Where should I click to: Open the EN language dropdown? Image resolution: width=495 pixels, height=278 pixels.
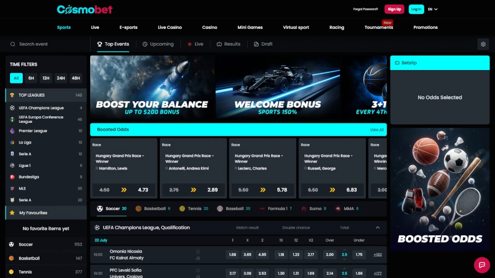pyautogui.click(x=433, y=9)
